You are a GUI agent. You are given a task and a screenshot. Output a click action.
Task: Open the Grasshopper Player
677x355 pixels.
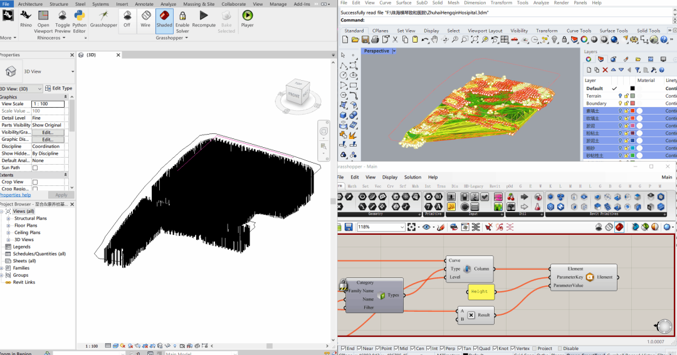point(248,19)
